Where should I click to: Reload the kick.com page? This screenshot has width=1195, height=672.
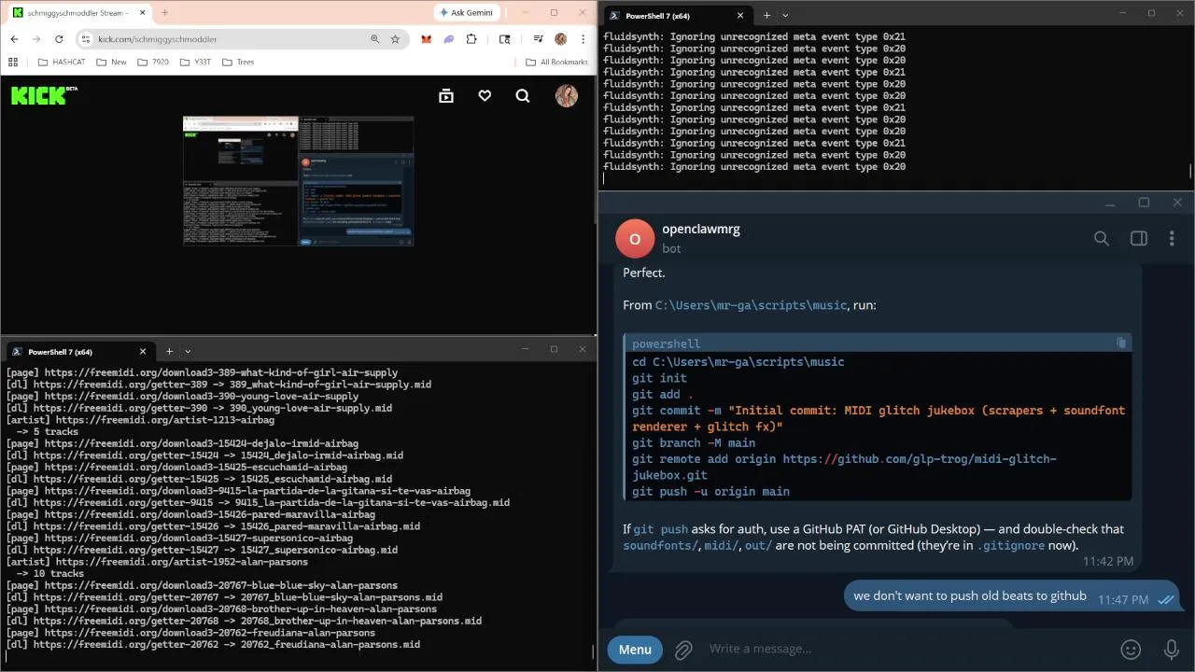pos(59,39)
